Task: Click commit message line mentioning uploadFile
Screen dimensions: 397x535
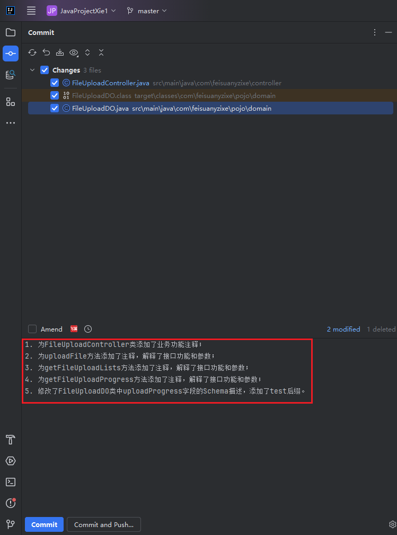Action: 120,356
